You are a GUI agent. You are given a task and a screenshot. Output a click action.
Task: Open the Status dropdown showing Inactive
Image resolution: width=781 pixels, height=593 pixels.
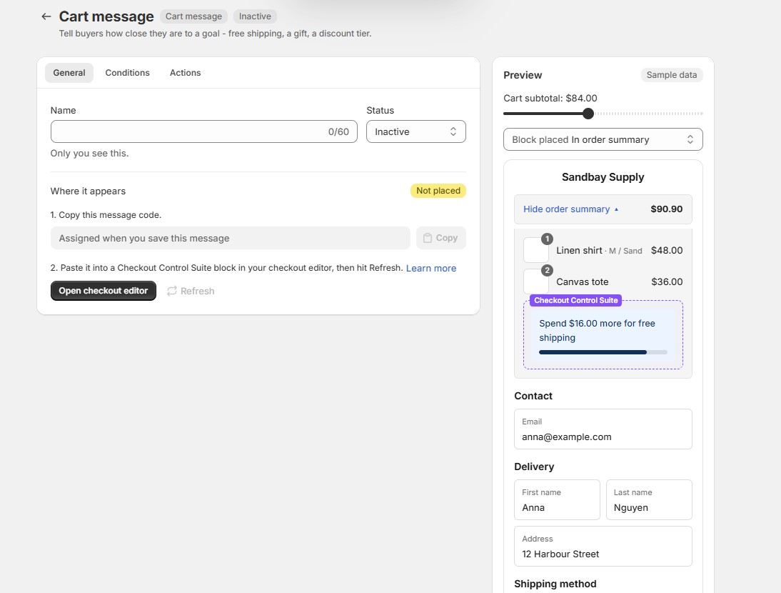click(x=416, y=131)
